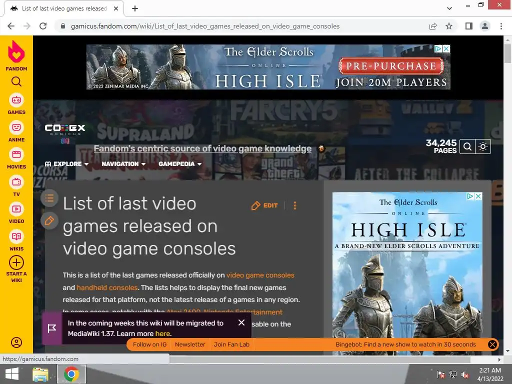Close the List of last video games tab
The image size is (512, 384).
point(116,8)
